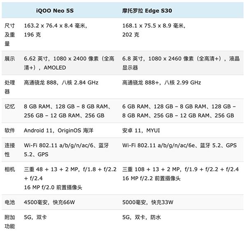Click the Android 11, OriginOS 海洋 cell

(x=58, y=130)
